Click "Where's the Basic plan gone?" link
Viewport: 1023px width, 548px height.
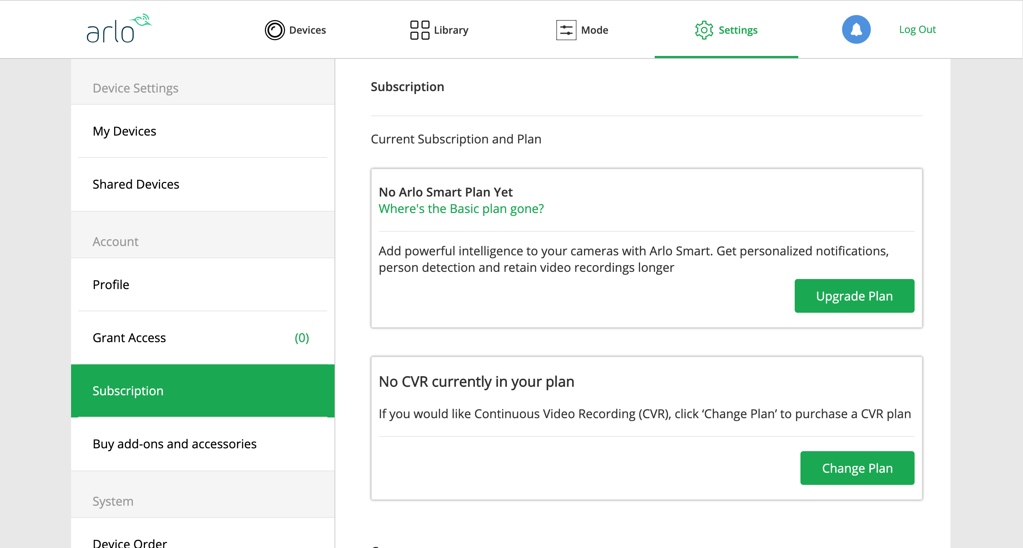461,209
